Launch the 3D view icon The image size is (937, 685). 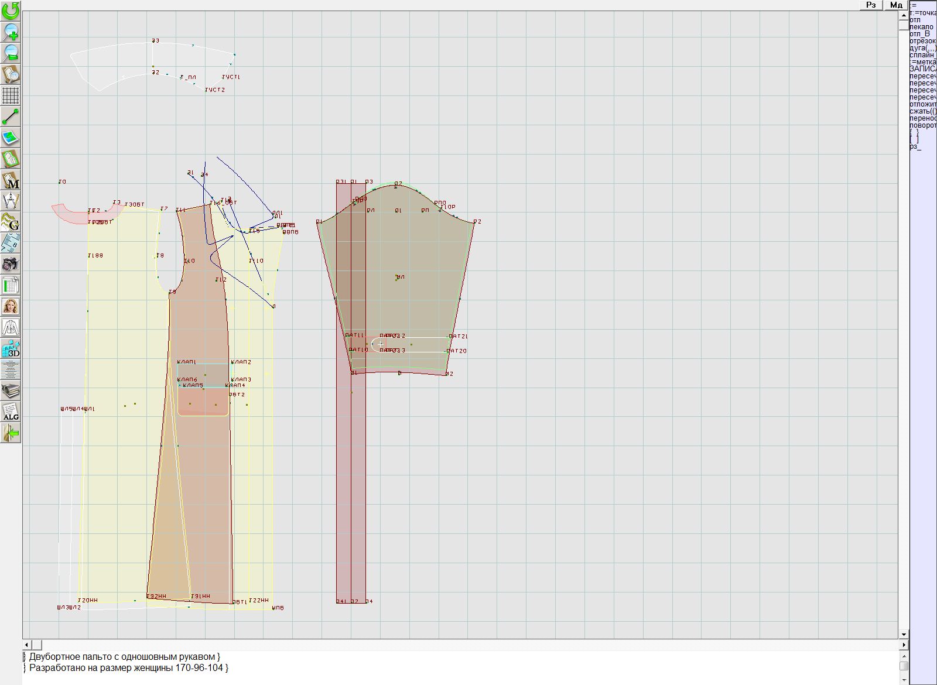click(11, 349)
